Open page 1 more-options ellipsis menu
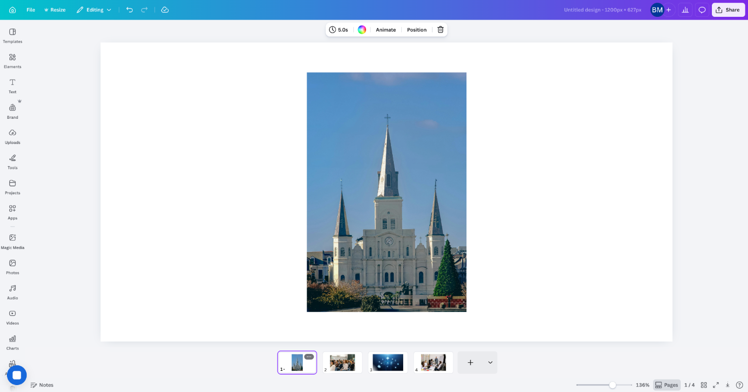The width and height of the screenshot is (748, 392). click(x=309, y=356)
